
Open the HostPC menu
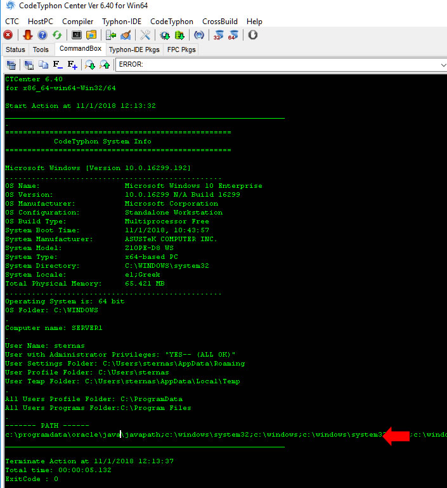tap(41, 22)
